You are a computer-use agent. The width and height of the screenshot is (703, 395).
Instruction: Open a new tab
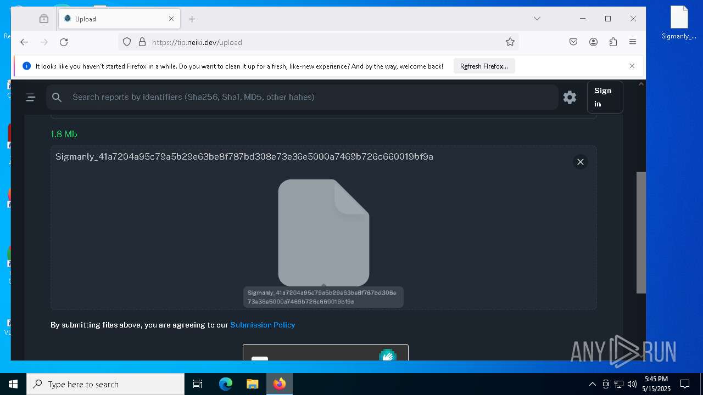click(192, 19)
